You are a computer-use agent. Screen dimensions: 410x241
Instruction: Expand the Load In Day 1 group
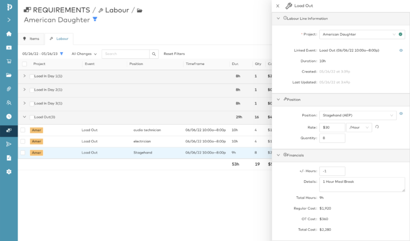coord(24,76)
